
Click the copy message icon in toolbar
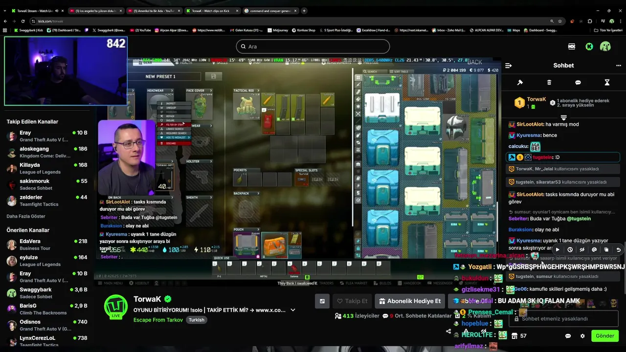point(606,250)
